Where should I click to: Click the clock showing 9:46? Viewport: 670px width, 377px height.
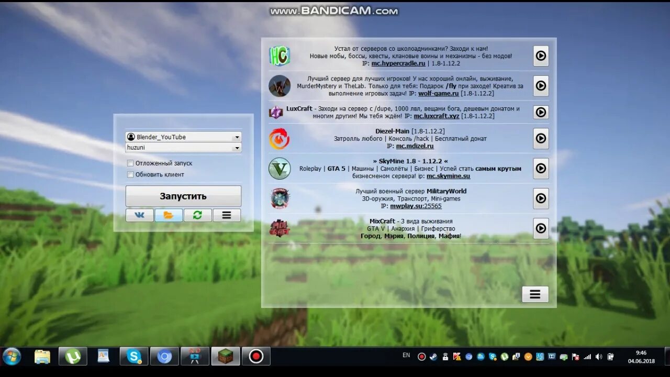click(641, 353)
